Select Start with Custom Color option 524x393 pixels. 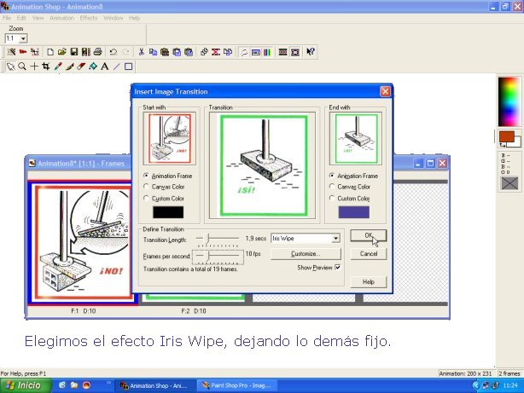click(x=146, y=198)
